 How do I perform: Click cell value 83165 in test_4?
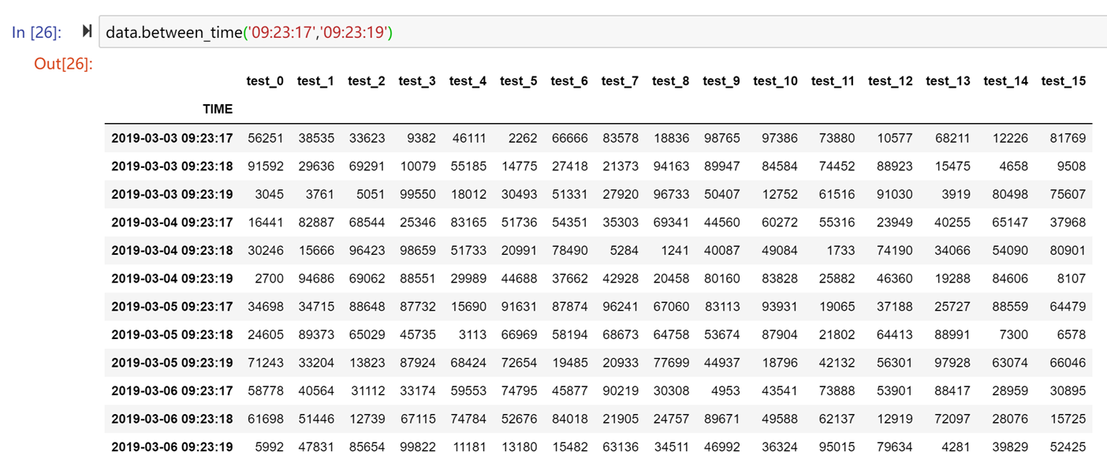[468, 222]
